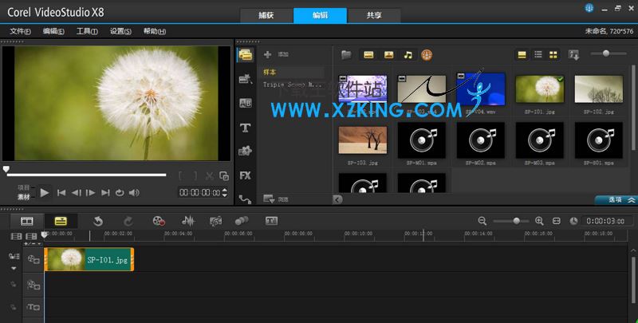Toggle the title track icon
The image size is (638, 323).
tap(33, 307)
